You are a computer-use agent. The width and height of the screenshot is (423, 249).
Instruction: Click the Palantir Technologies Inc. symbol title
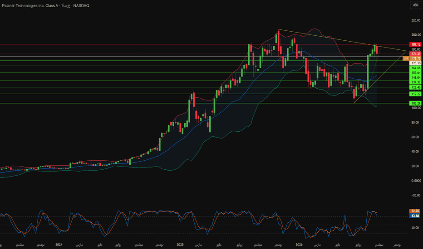coord(30,5)
